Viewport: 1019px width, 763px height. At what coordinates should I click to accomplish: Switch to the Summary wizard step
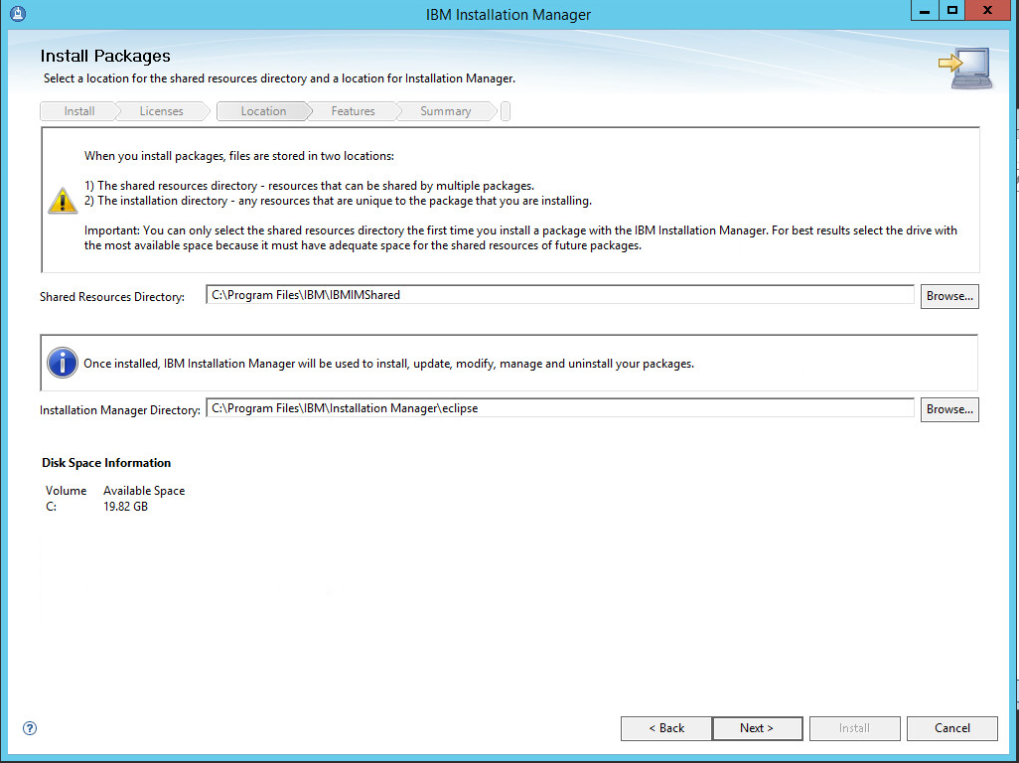click(x=445, y=111)
